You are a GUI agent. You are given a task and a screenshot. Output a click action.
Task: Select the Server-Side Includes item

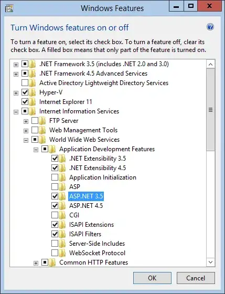97,244
